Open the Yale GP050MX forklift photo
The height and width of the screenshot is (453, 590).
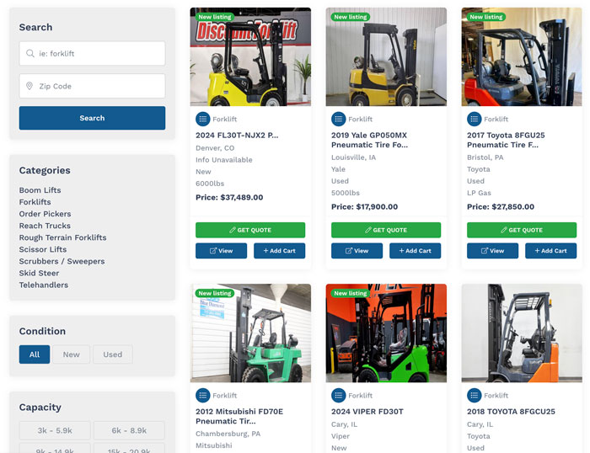pyautogui.click(x=386, y=56)
